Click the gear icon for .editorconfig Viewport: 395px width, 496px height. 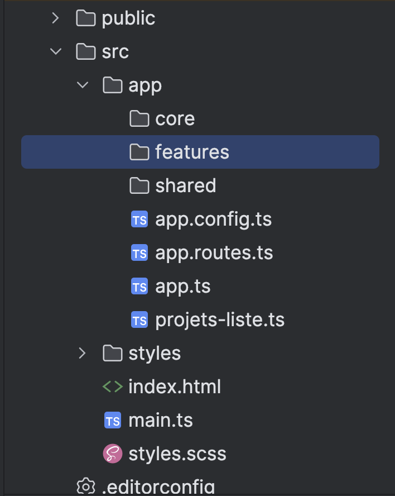pyautogui.click(x=85, y=486)
